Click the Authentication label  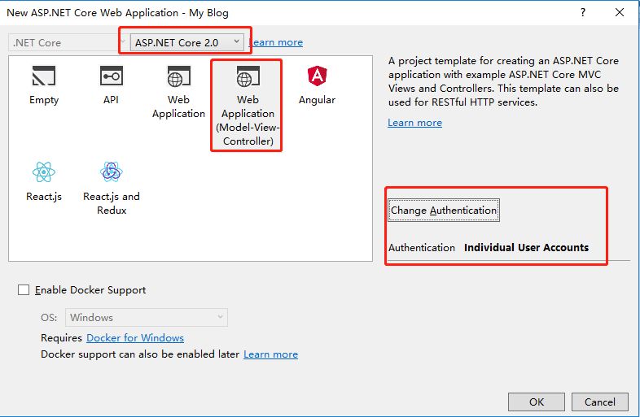(422, 247)
